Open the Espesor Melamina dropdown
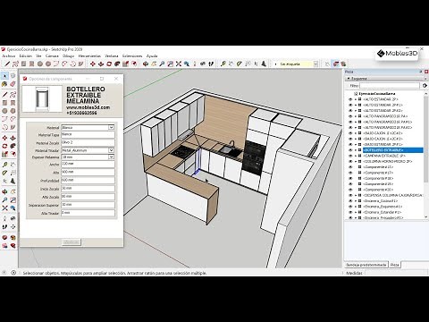The image size is (429, 322). pyautogui.click(x=111, y=157)
